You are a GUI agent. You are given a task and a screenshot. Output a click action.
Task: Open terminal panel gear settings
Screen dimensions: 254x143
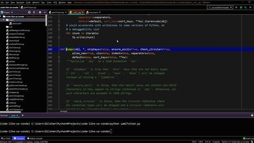point(252,115)
